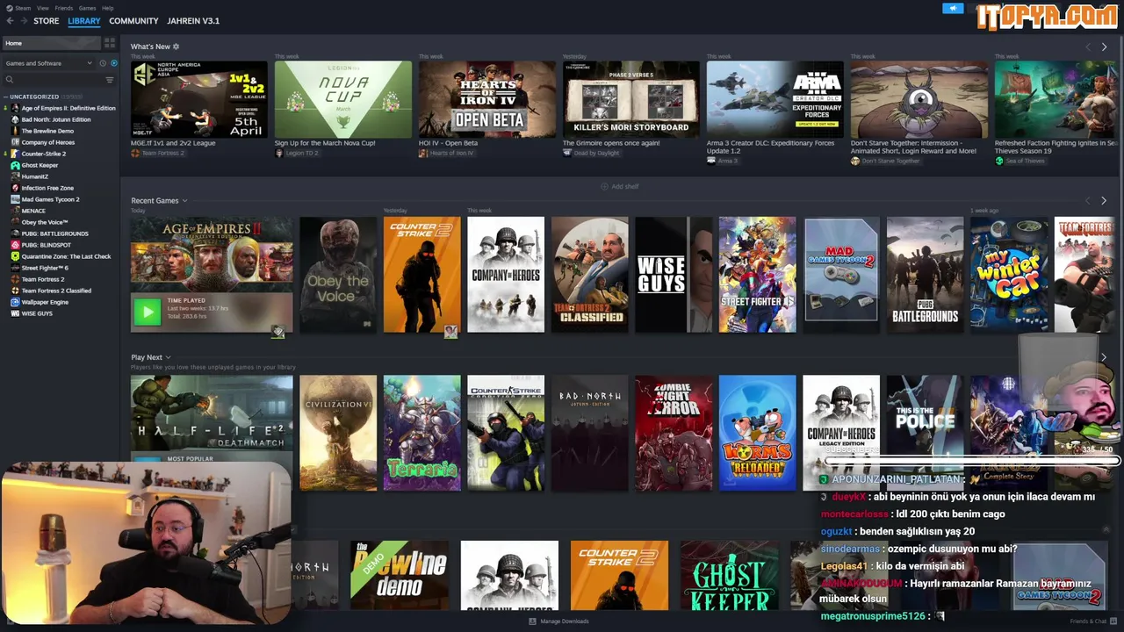Open Games and Software filter dropdown
This screenshot has width=1124, height=632.
point(48,63)
